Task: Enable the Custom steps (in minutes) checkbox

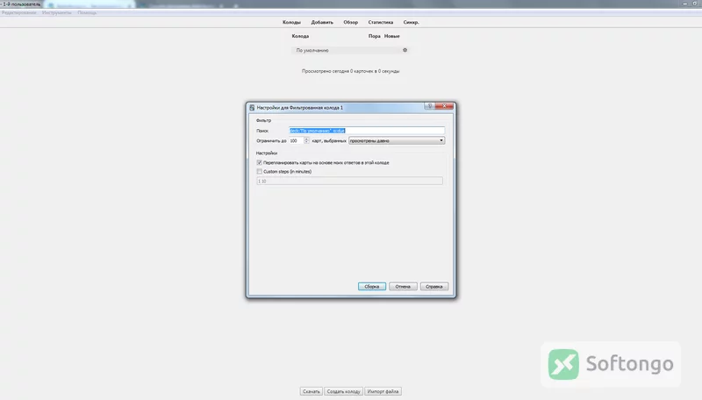Action: click(259, 171)
